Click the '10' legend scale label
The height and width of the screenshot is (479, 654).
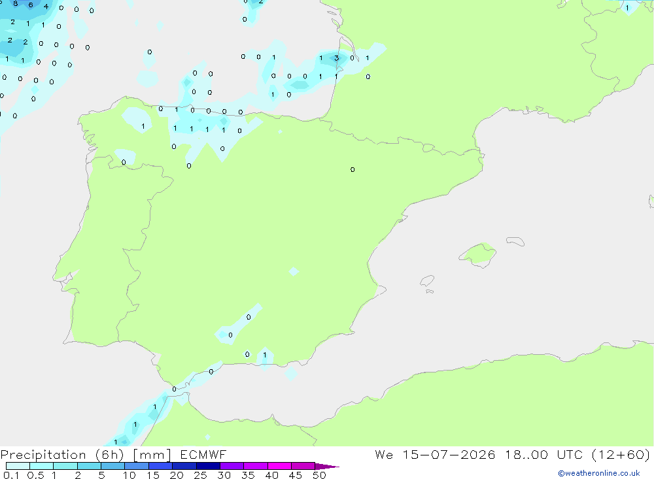click(x=129, y=475)
